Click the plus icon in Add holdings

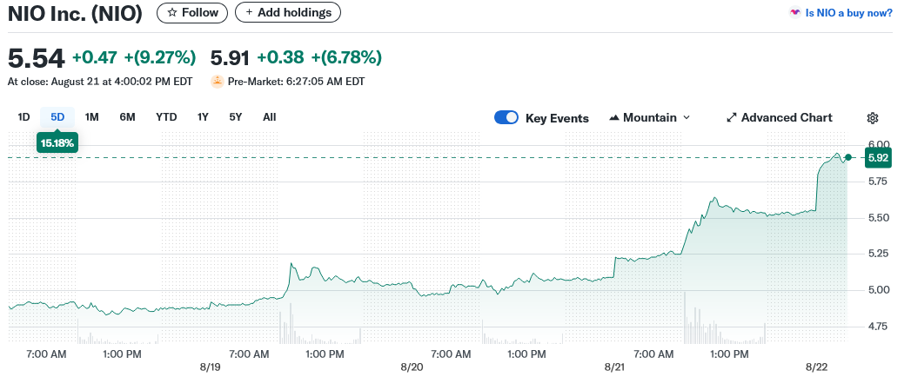(249, 12)
